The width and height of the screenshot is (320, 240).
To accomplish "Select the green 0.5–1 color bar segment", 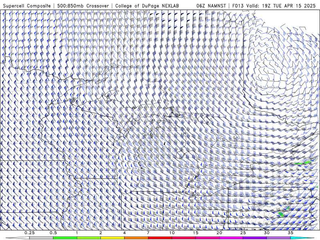I will point(65,238).
